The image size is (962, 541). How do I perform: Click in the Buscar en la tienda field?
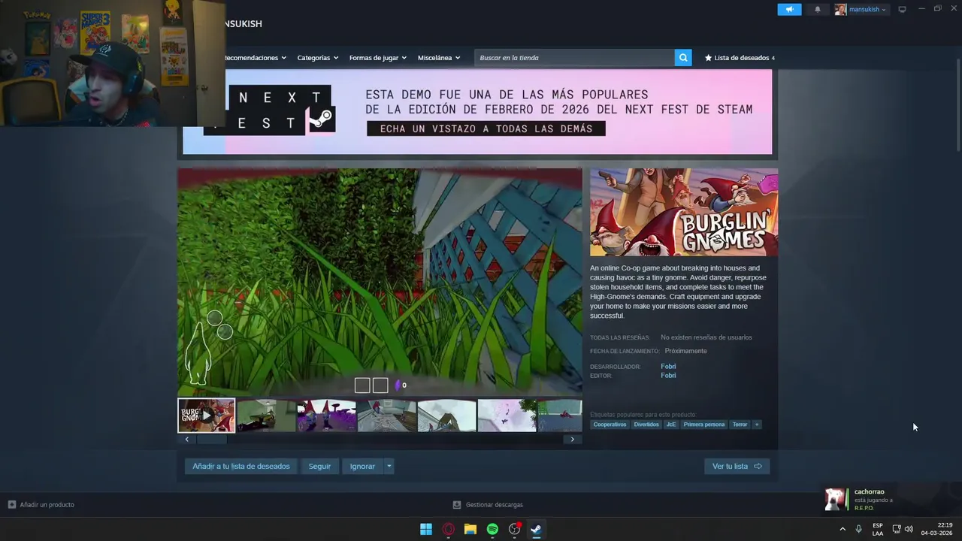pyautogui.click(x=575, y=58)
